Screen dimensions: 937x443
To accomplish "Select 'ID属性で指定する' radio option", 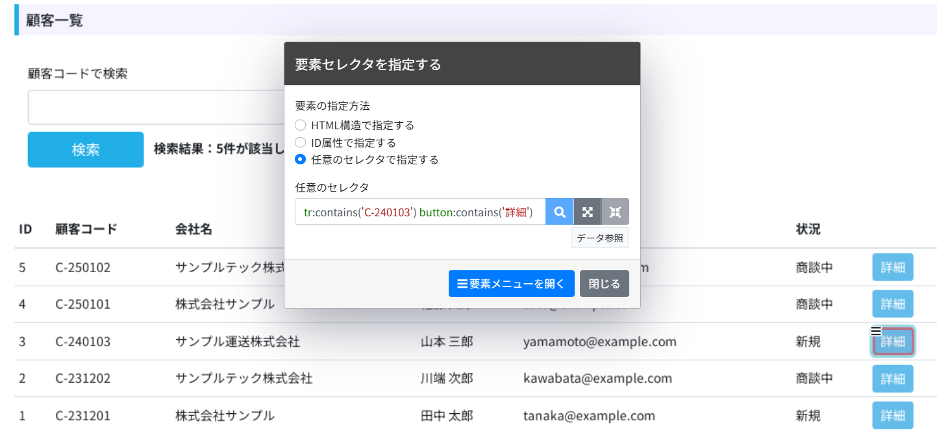I will (x=300, y=142).
